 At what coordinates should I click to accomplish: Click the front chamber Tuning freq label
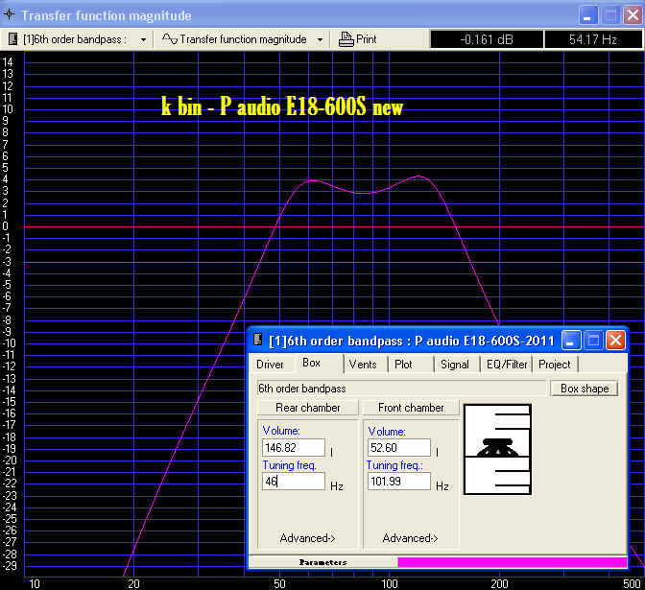(x=394, y=465)
